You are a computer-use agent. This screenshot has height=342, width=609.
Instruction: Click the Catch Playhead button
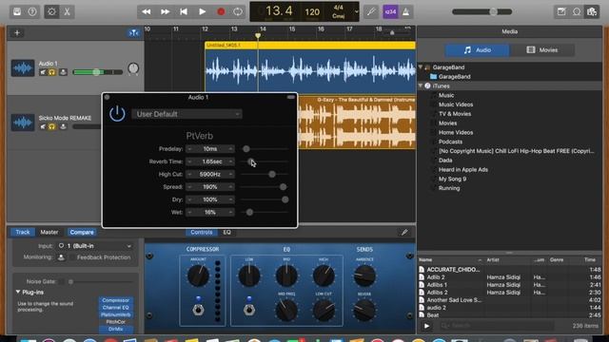pos(133,33)
